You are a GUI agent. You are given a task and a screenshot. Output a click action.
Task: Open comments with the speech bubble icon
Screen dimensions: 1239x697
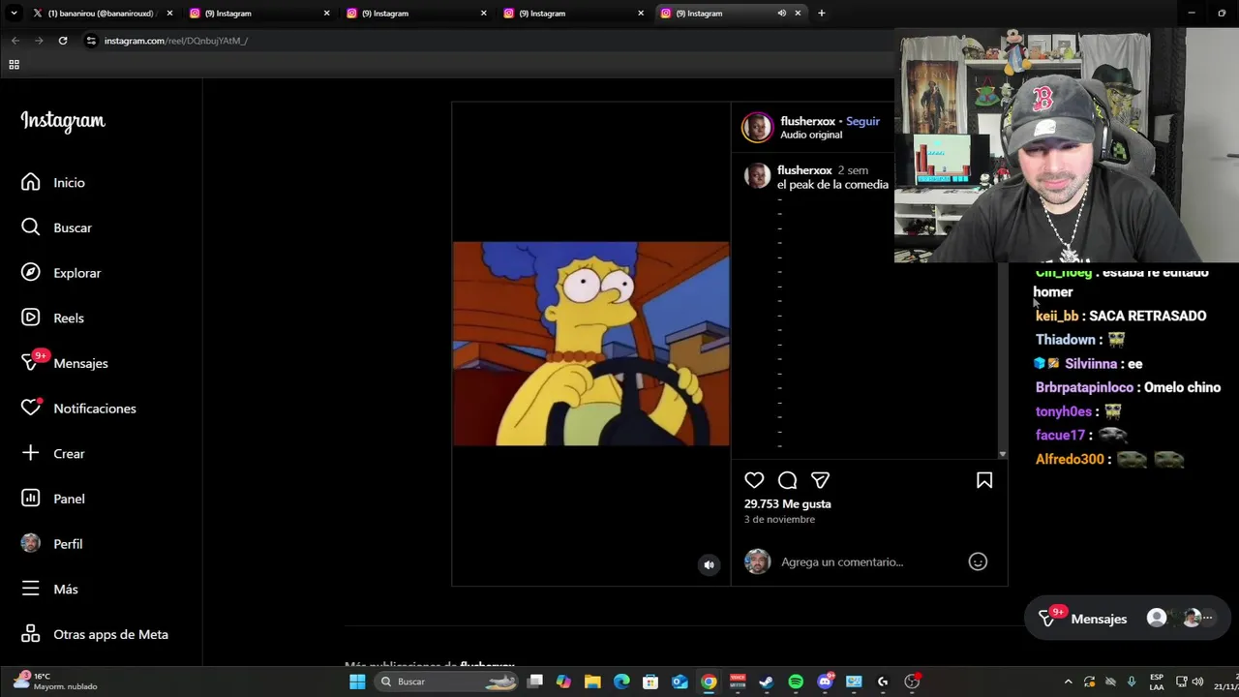[x=787, y=480]
